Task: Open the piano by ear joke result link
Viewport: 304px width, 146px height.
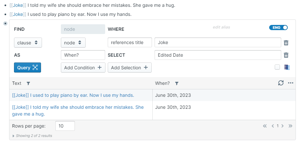Action: (73, 95)
